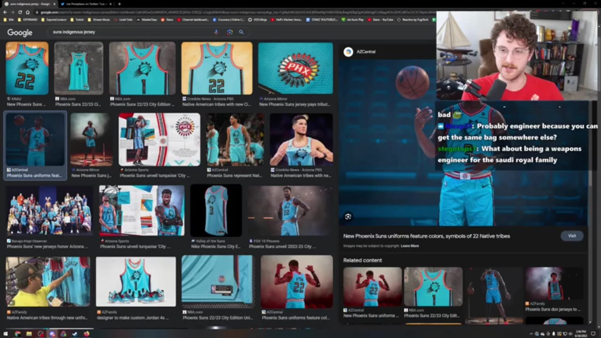Image resolution: width=601 pixels, height=338 pixels.
Task: Click the browser home icon
Action: 28,12
